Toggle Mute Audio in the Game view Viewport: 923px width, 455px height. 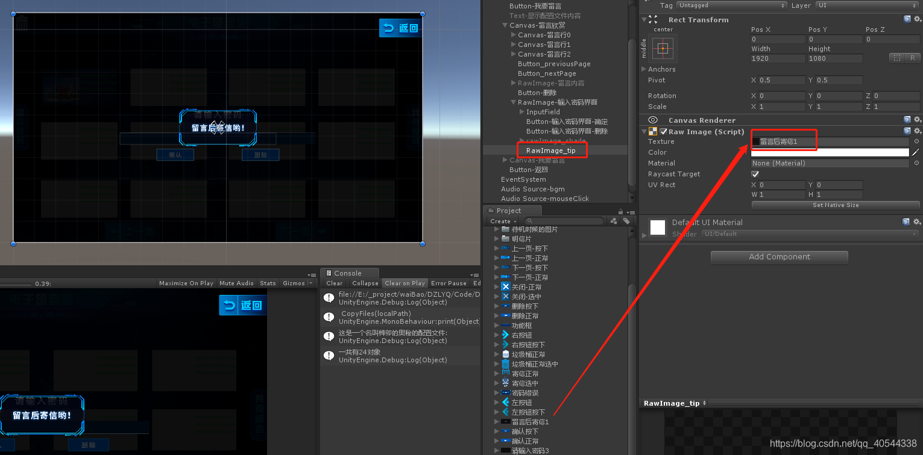pos(236,283)
